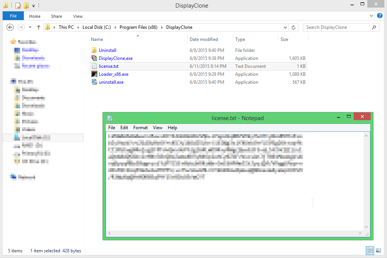Click the Notepad horizontal scrollbar right arrow
The height and width of the screenshot is (258, 387).
pyautogui.click(x=360, y=233)
